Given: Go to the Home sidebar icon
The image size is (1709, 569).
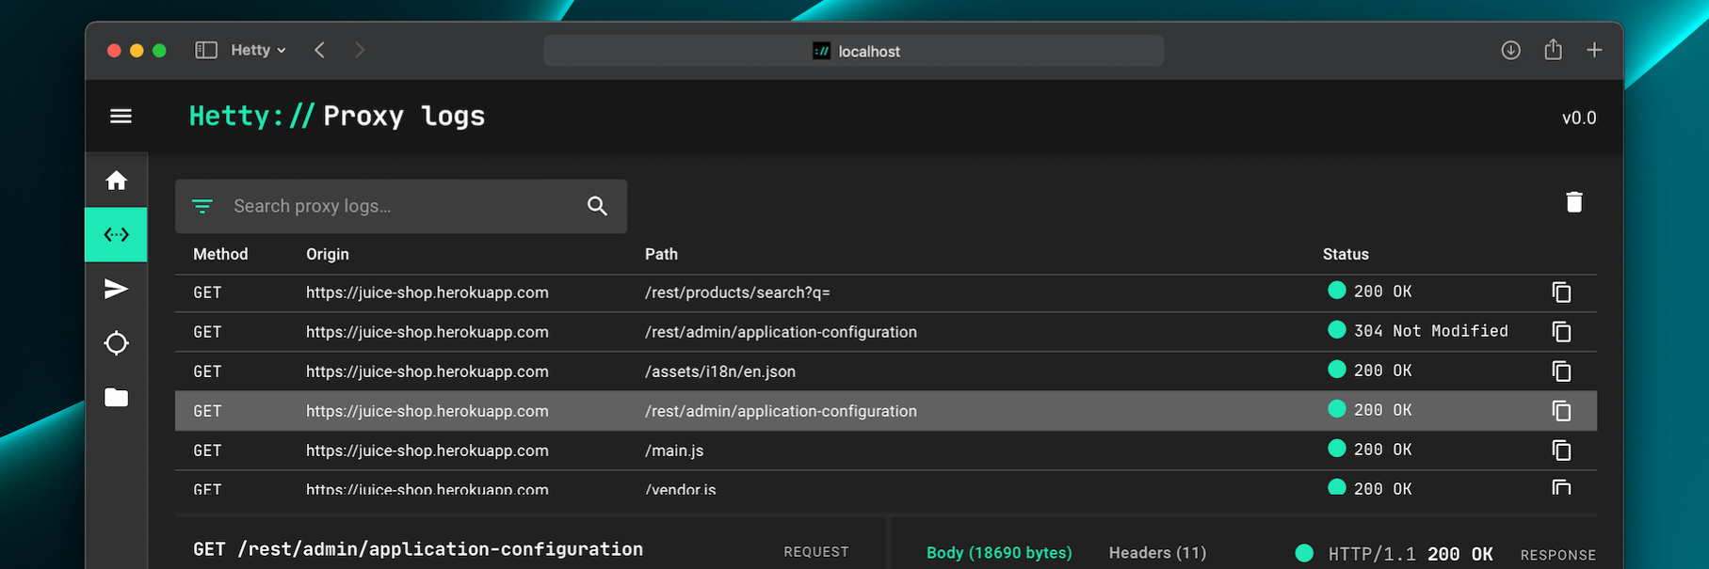Looking at the screenshot, I should pos(116,181).
